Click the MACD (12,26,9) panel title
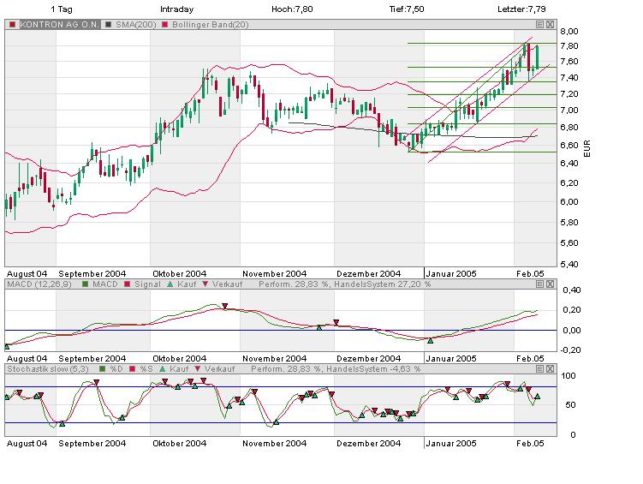 click(x=39, y=284)
